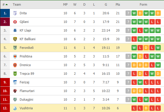Click the Form column header

point(143,4)
